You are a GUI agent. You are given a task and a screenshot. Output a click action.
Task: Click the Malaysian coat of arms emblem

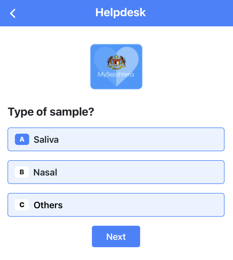pos(116,62)
